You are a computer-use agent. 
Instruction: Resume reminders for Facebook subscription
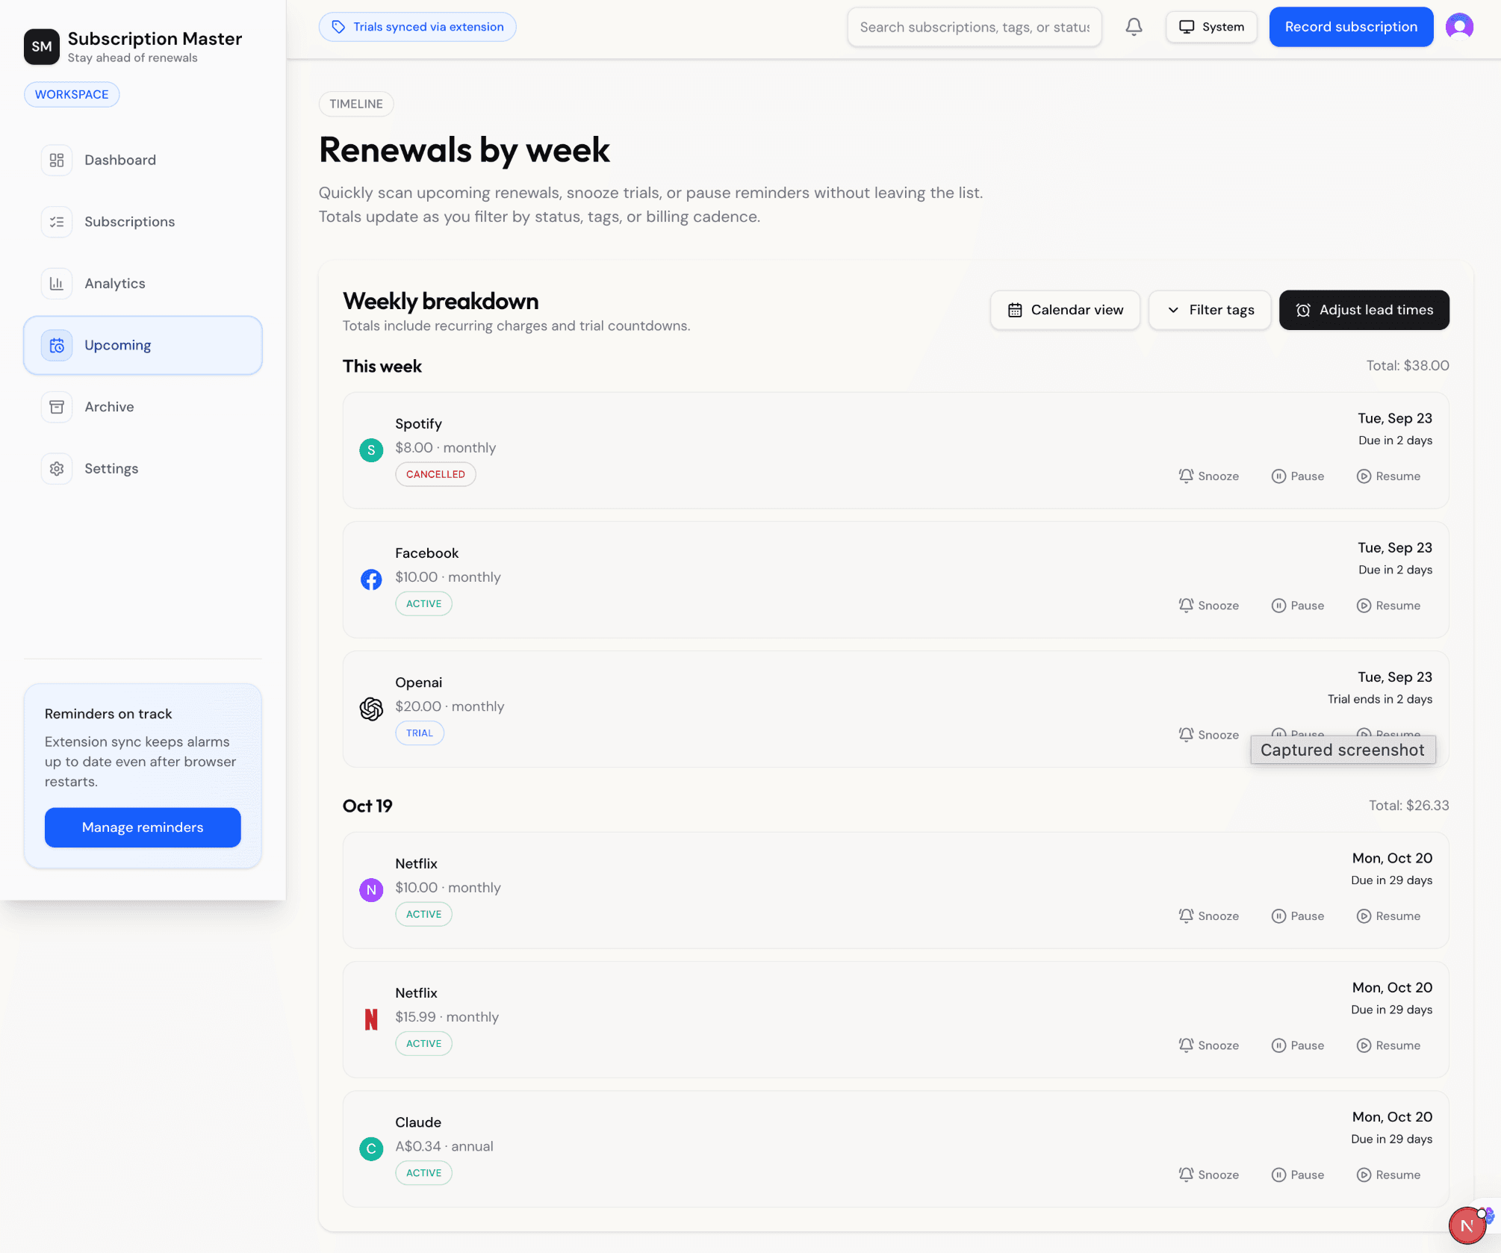[x=1388, y=606]
